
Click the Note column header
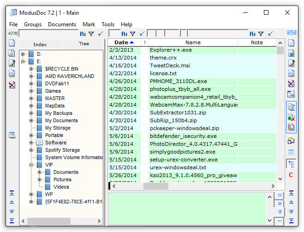(256, 42)
